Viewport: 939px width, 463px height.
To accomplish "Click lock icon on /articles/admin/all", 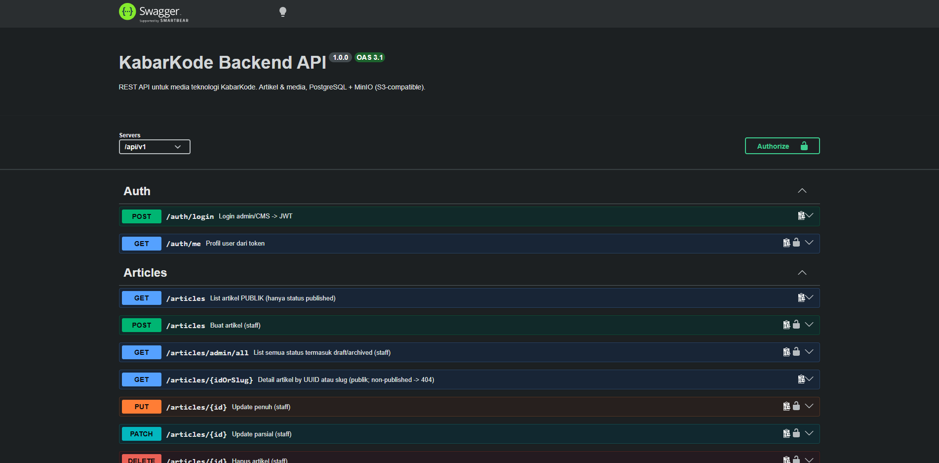I will [796, 351].
